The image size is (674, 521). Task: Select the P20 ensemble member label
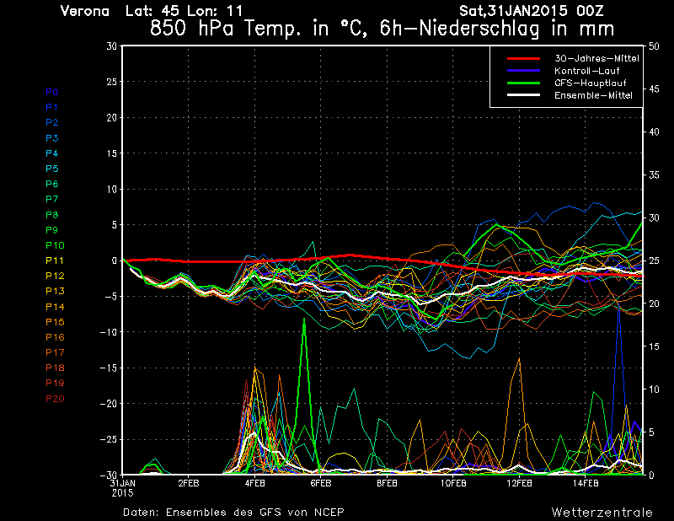pos(54,399)
